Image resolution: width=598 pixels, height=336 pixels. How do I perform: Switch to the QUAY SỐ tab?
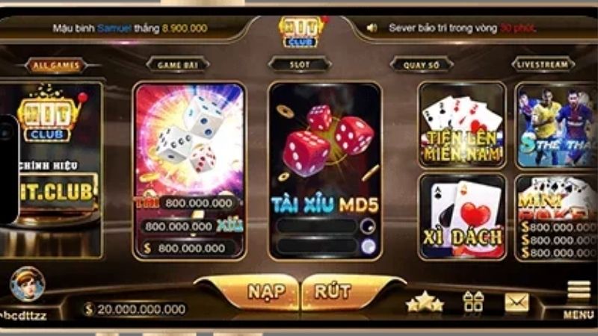coord(422,65)
